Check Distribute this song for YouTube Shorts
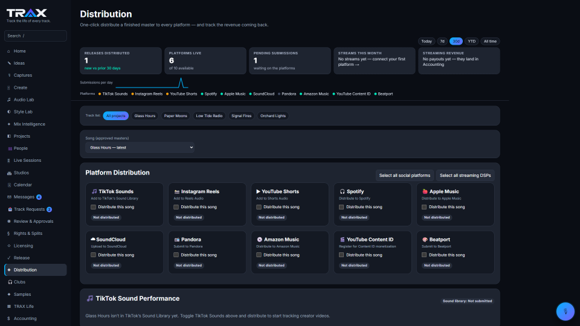Screen dimensions: 580x326 coord(259,207)
